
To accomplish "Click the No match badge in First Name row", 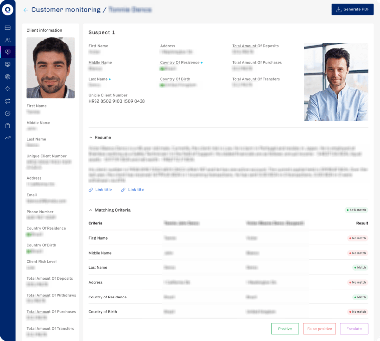I will tap(357, 238).
